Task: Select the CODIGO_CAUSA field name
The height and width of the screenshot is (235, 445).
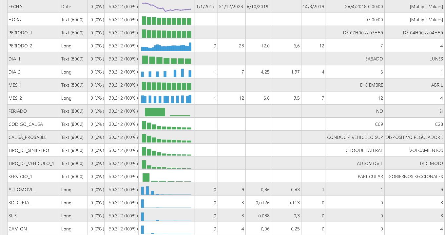Action: click(x=26, y=124)
